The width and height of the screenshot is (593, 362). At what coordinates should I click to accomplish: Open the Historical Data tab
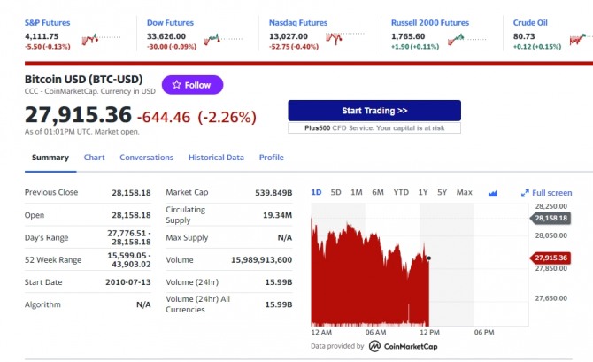(x=216, y=158)
